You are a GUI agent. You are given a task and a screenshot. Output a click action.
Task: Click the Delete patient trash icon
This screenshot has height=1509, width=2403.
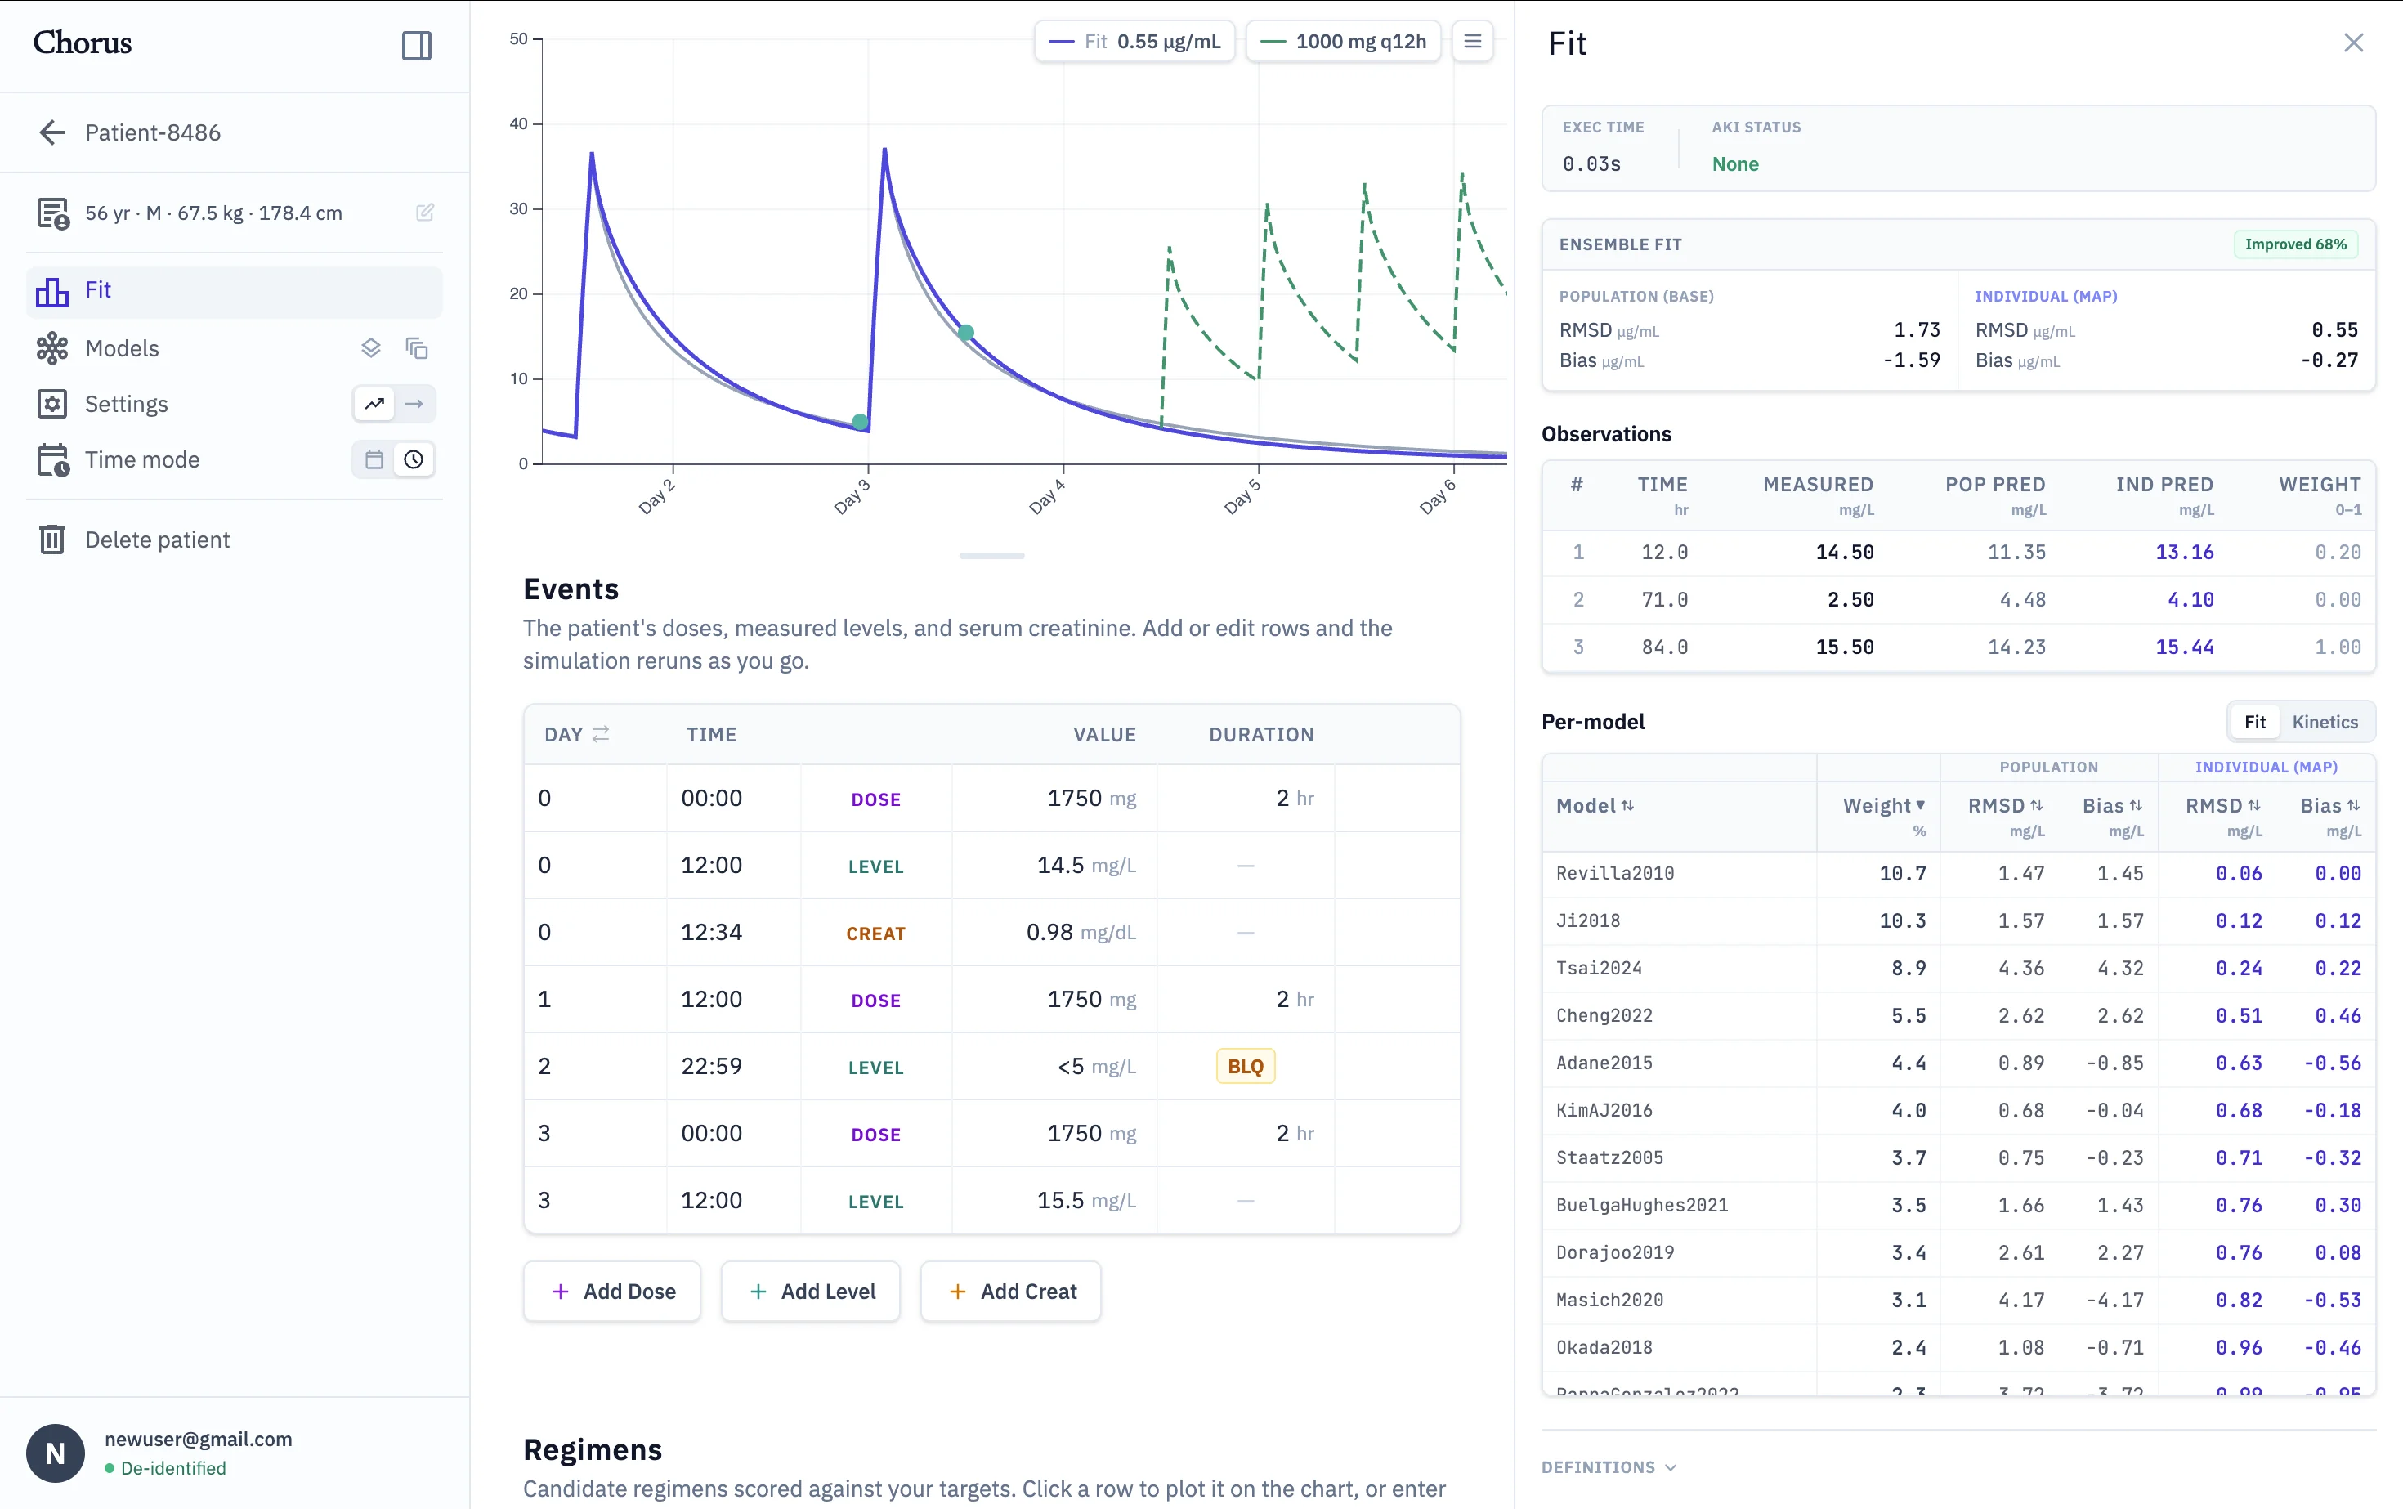click(x=51, y=540)
